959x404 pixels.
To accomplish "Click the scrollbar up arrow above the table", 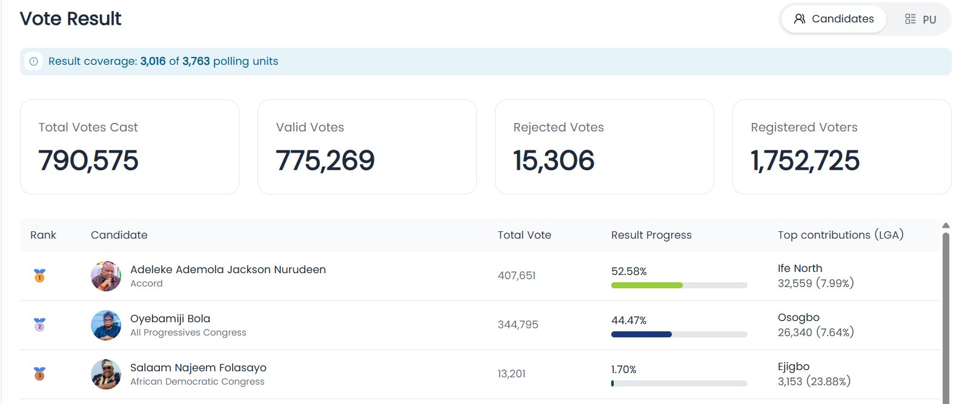I will 946,225.
